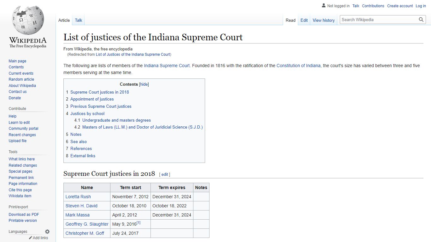The width and height of the screenshot is (431, 242).
Task: Jump to External links section
Action: pos(83,156)
